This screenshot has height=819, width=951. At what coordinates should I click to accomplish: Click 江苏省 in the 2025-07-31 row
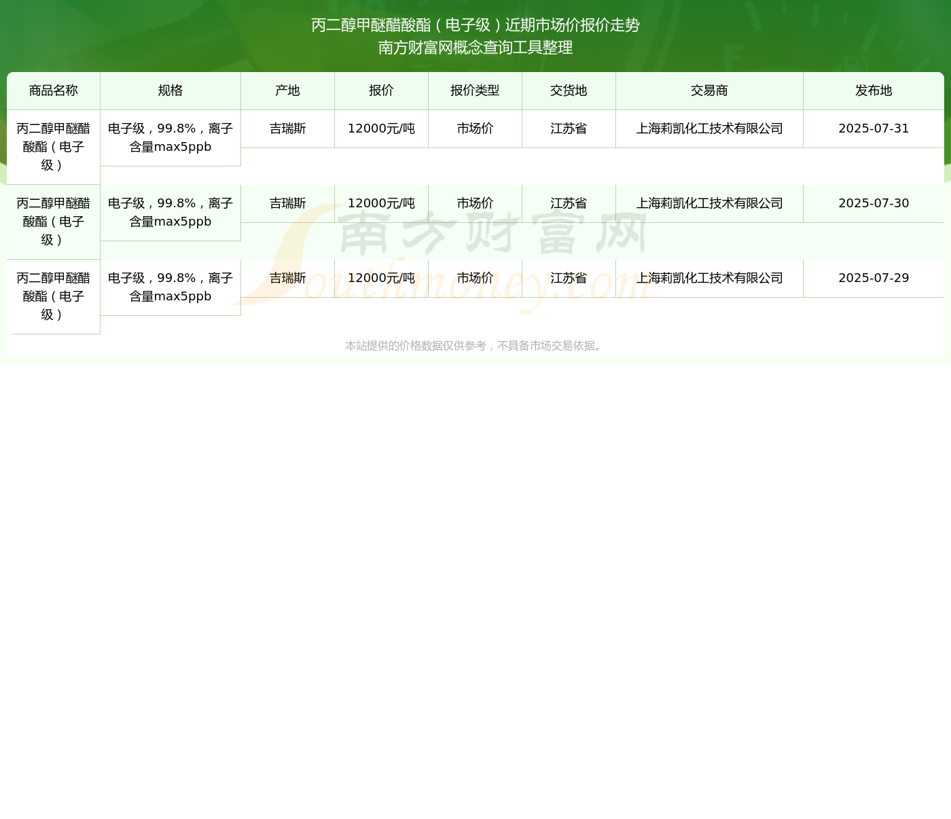(x=569, y=128)
